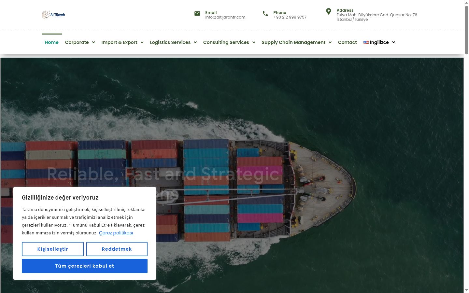469x293 pixels.
Task: Click the Fulya Mah. Büyükdere address text
Action: (x=377, y=17)
